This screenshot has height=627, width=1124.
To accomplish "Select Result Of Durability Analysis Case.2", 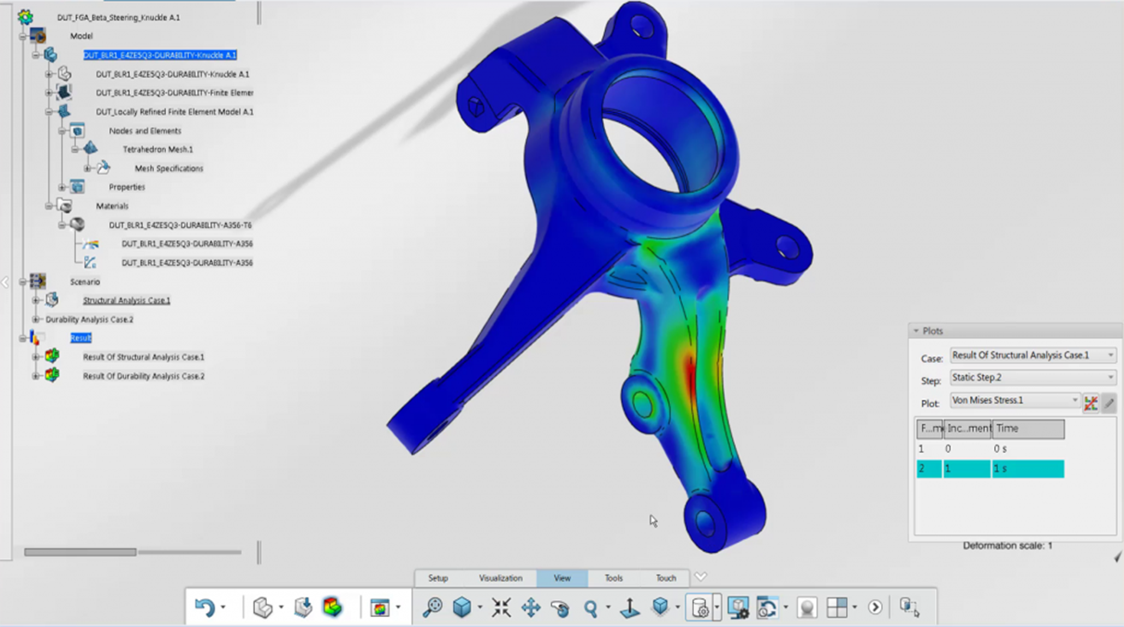I will pos(144,376).
